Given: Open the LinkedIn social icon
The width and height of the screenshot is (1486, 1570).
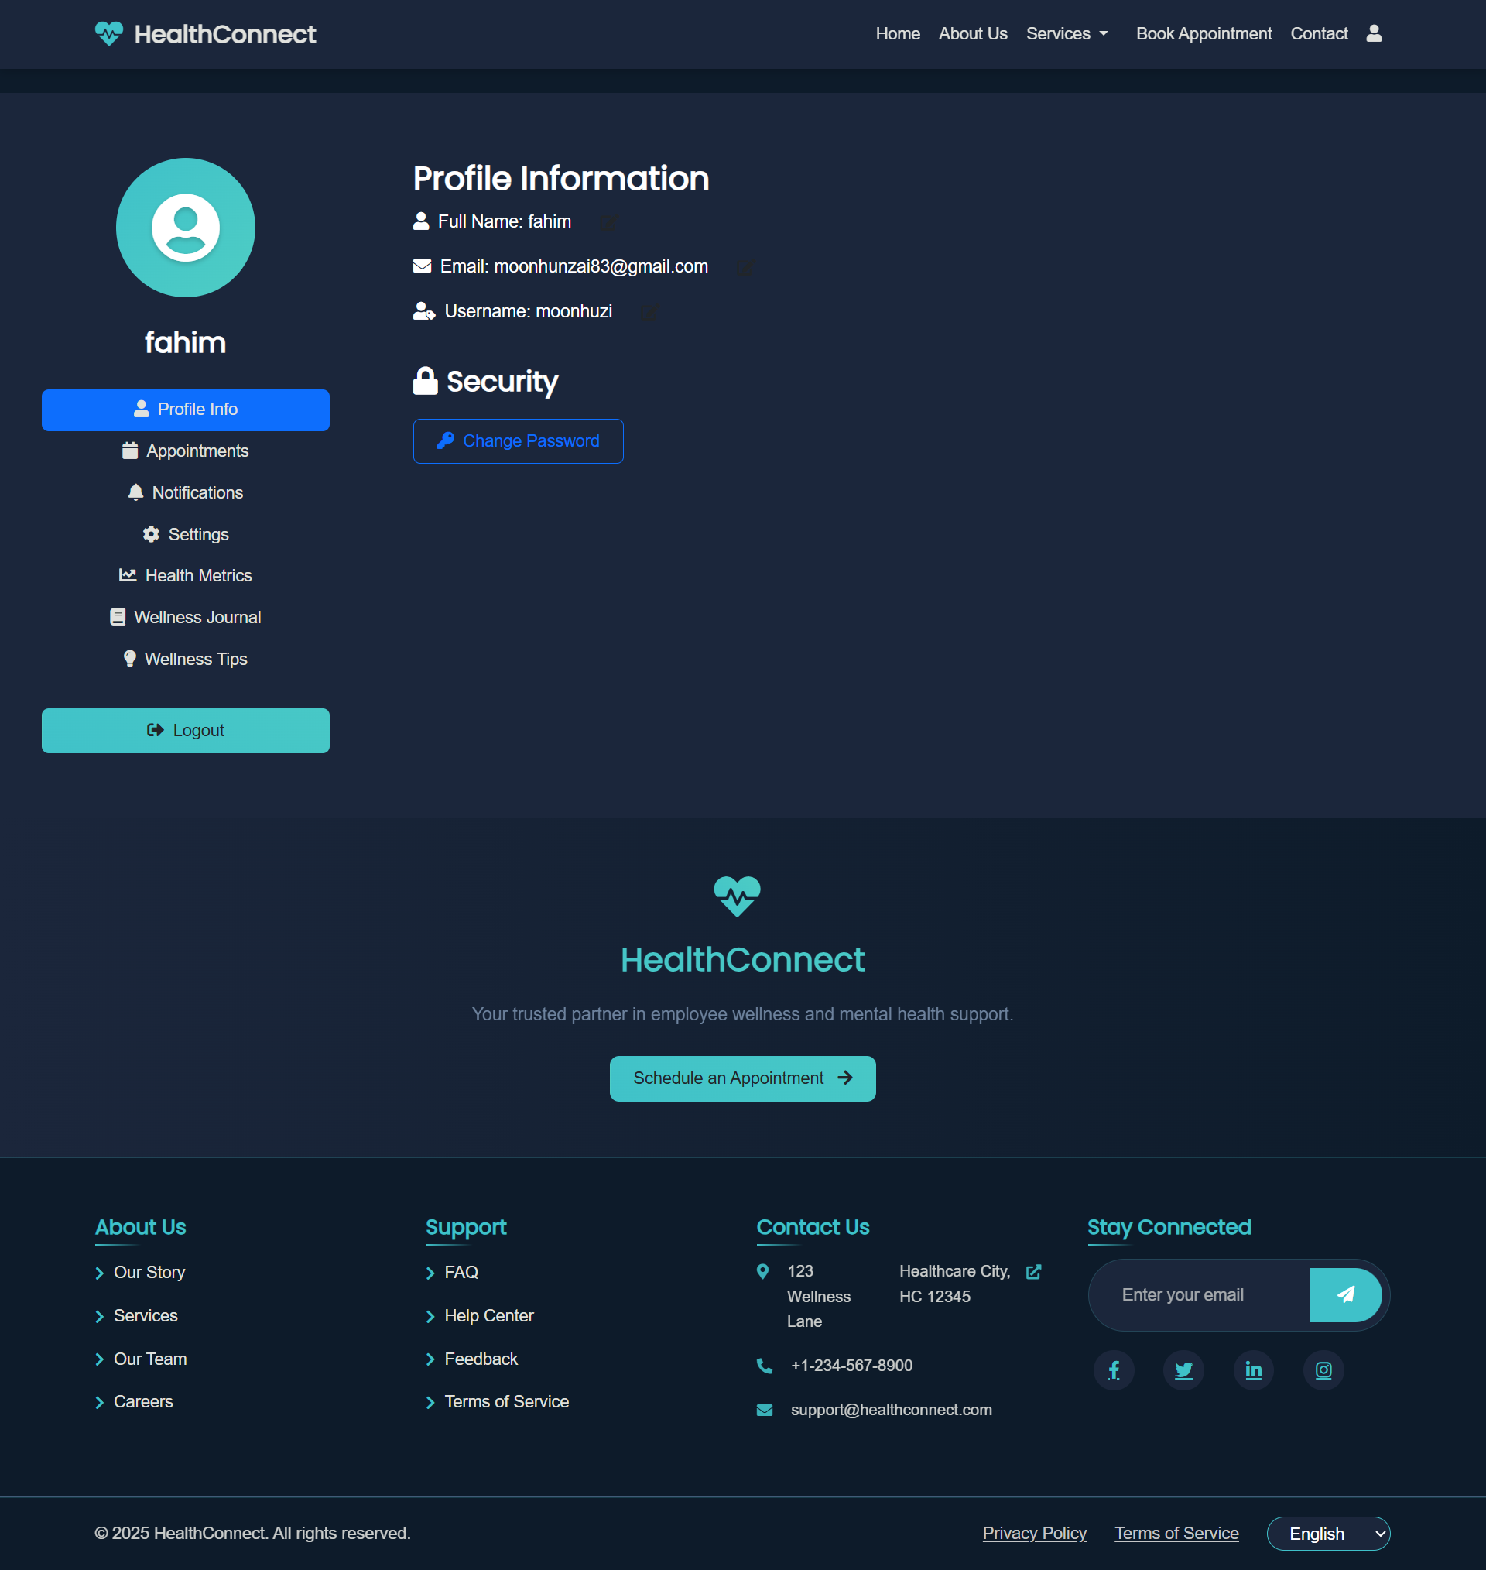Looking at the screenshot, I should click(1252, 1369).
